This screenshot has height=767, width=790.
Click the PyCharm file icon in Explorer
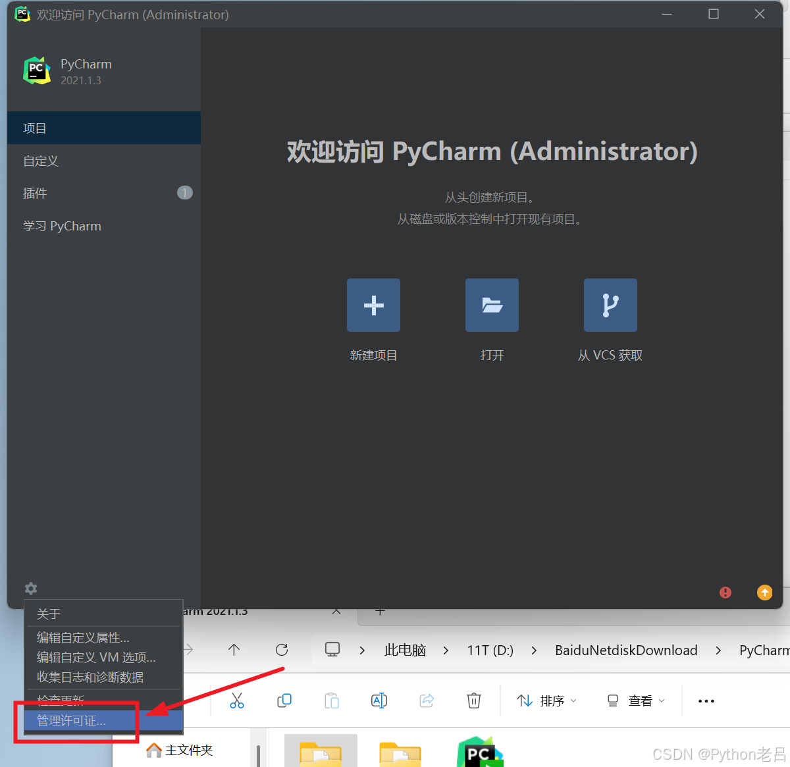[x=480, y=752]
